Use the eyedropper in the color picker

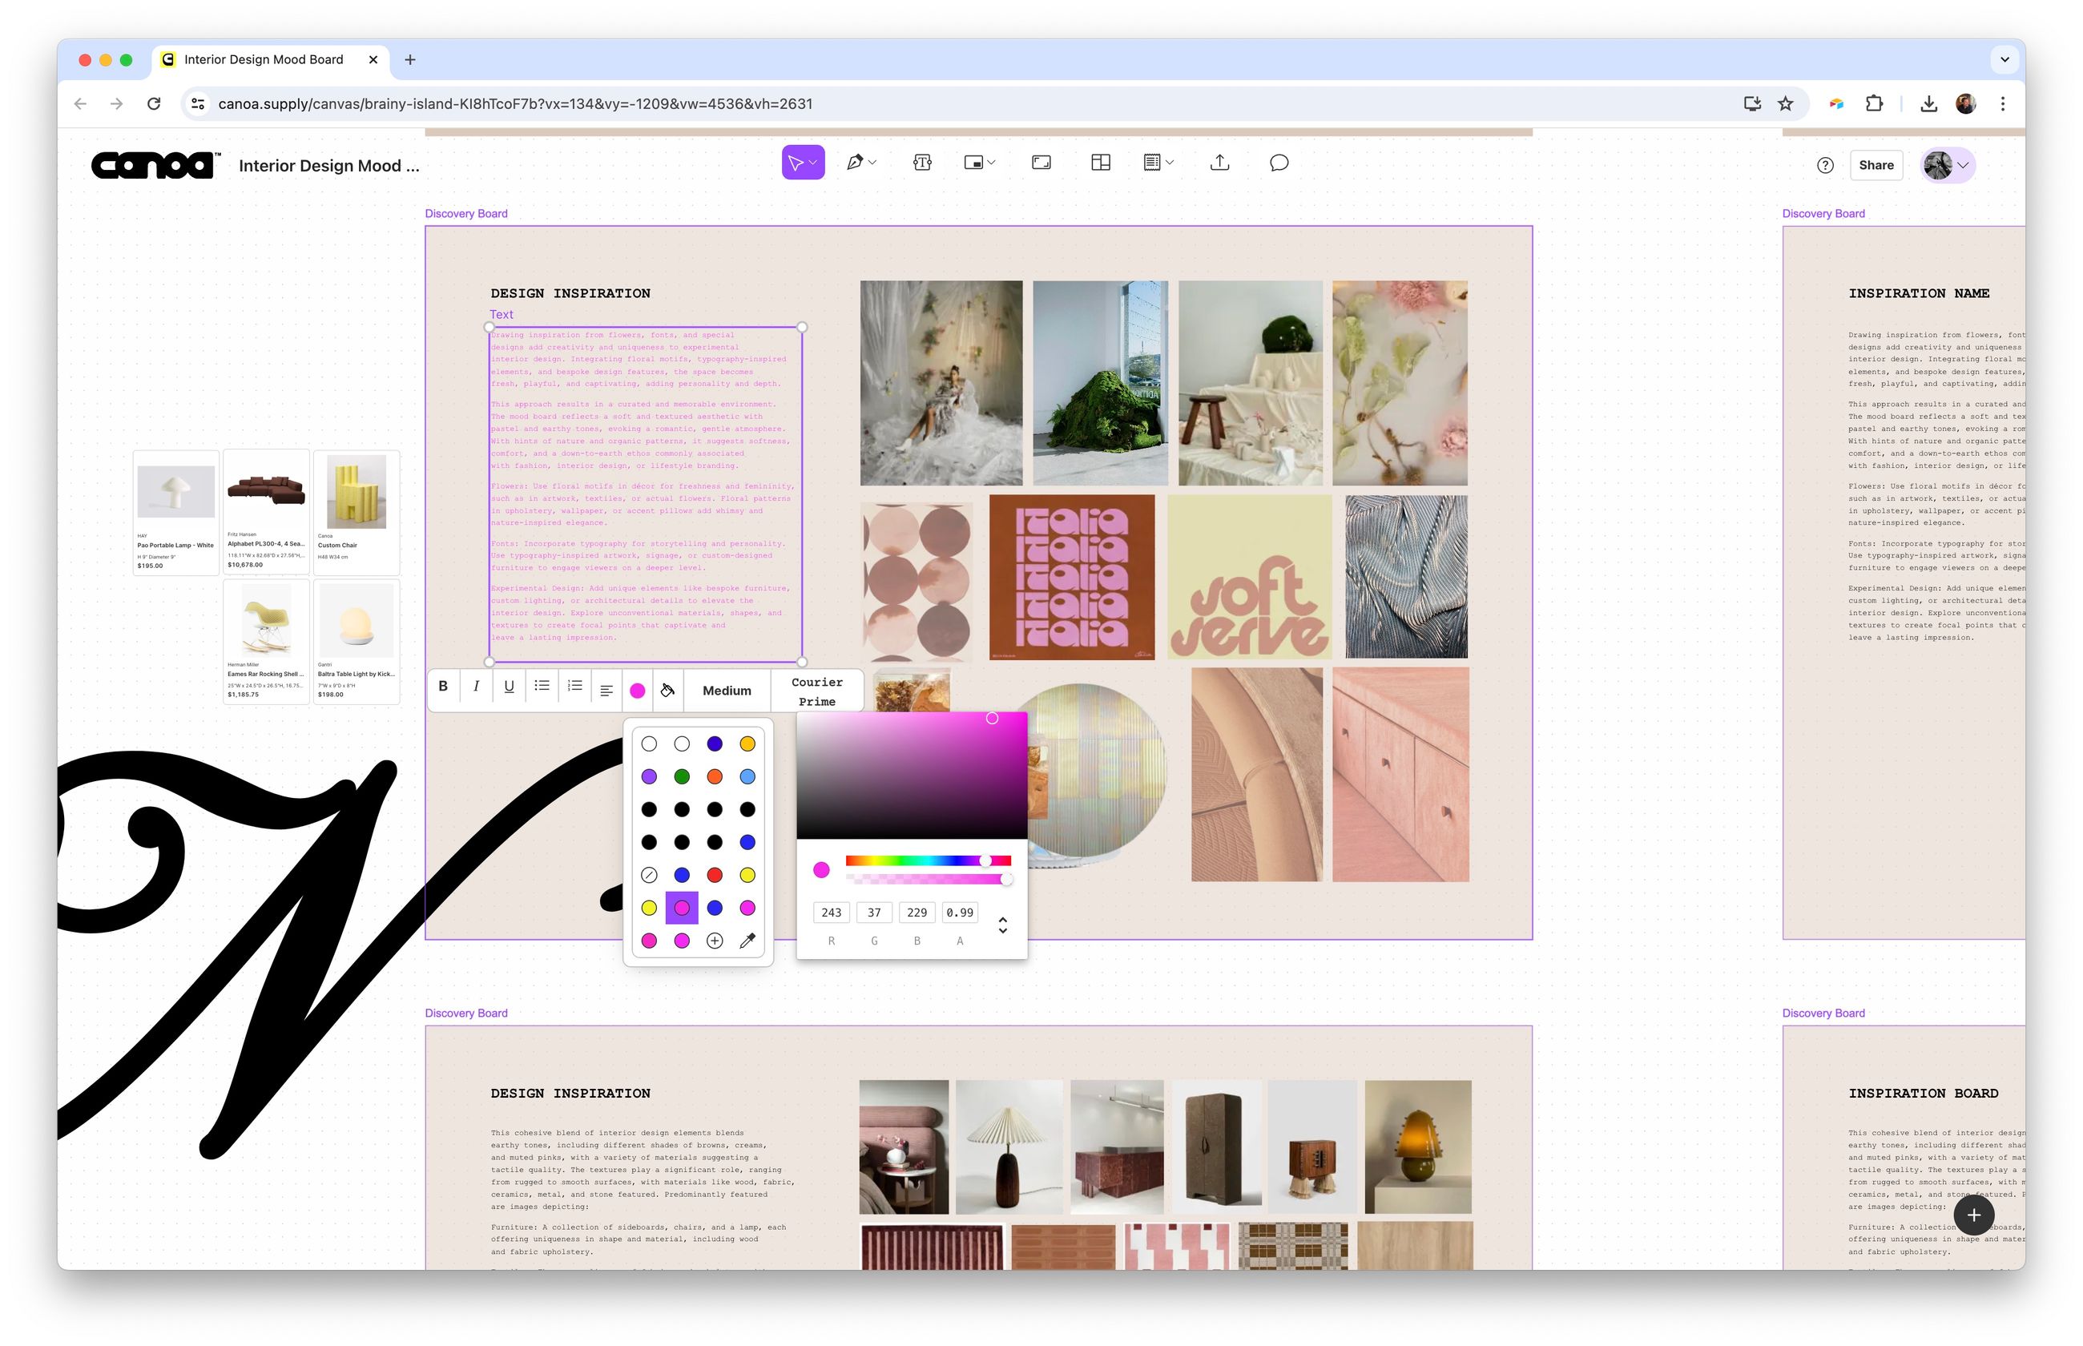747,941
